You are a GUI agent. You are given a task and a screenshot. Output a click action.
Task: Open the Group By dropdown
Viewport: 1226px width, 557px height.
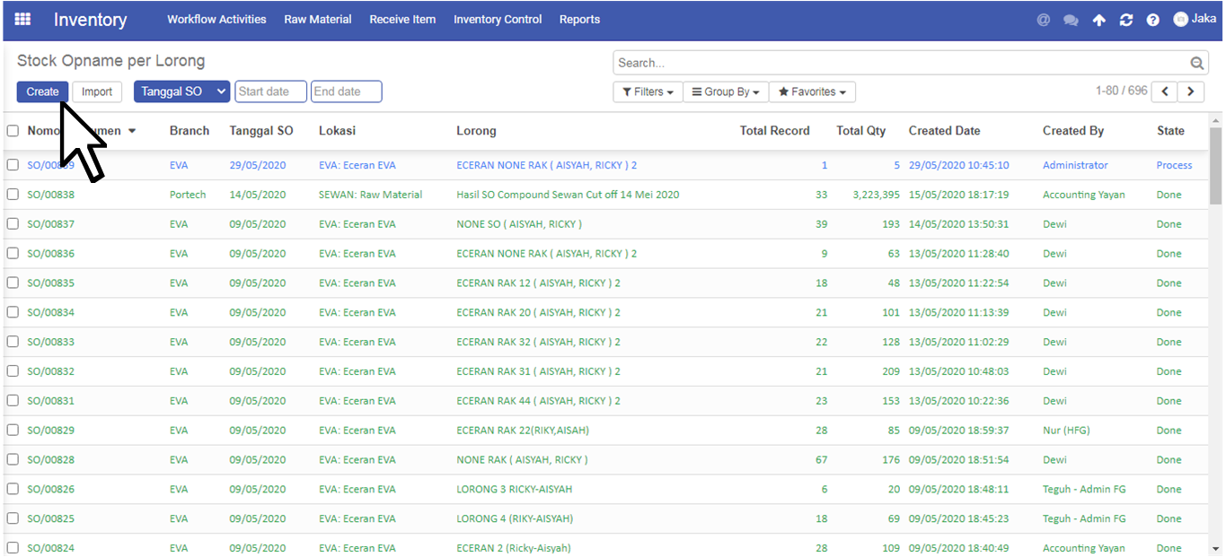(x=726, y=91)
